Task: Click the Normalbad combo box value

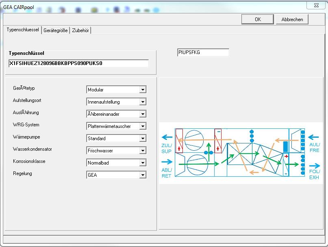Action: click(x=113, y=162)
